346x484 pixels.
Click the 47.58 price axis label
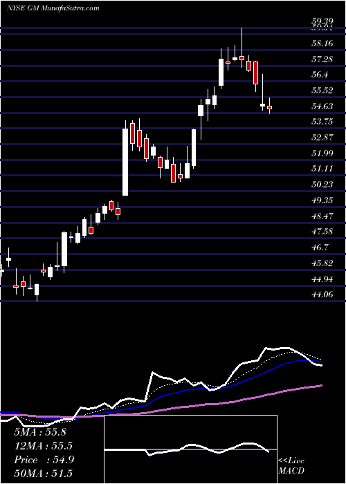pyautogui.click(x=322, y=232)
